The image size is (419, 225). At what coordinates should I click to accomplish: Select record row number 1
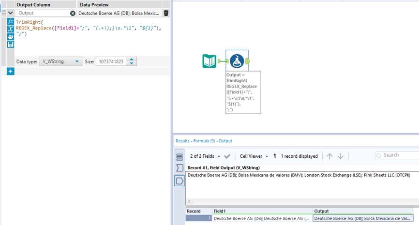199,218
